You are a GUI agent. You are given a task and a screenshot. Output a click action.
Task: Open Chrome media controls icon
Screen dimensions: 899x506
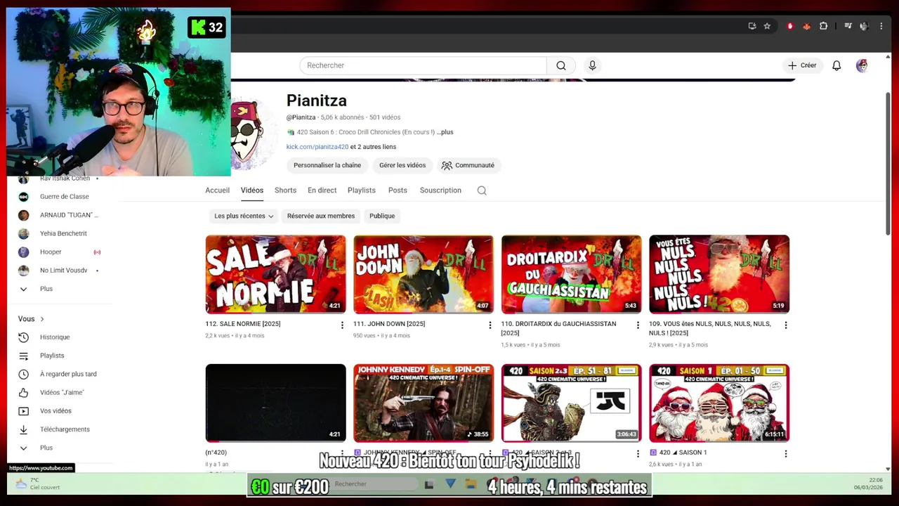click(848, 26)
